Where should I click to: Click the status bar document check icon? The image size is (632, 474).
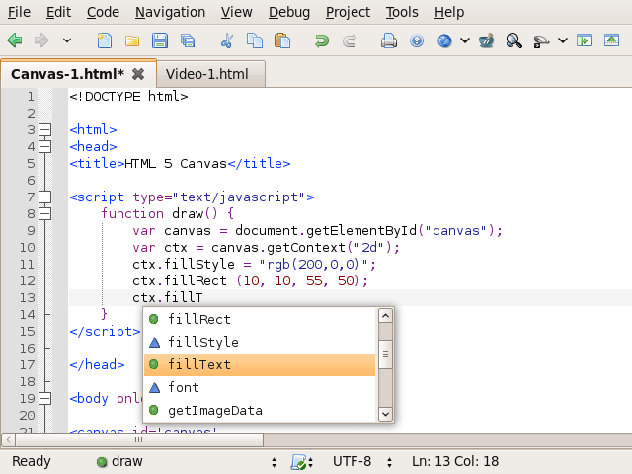point(299,462)
